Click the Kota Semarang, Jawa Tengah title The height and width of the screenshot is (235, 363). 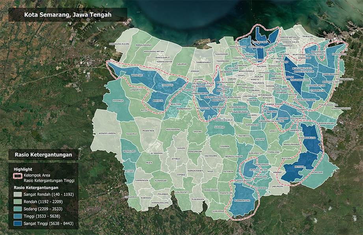point(68,15)
